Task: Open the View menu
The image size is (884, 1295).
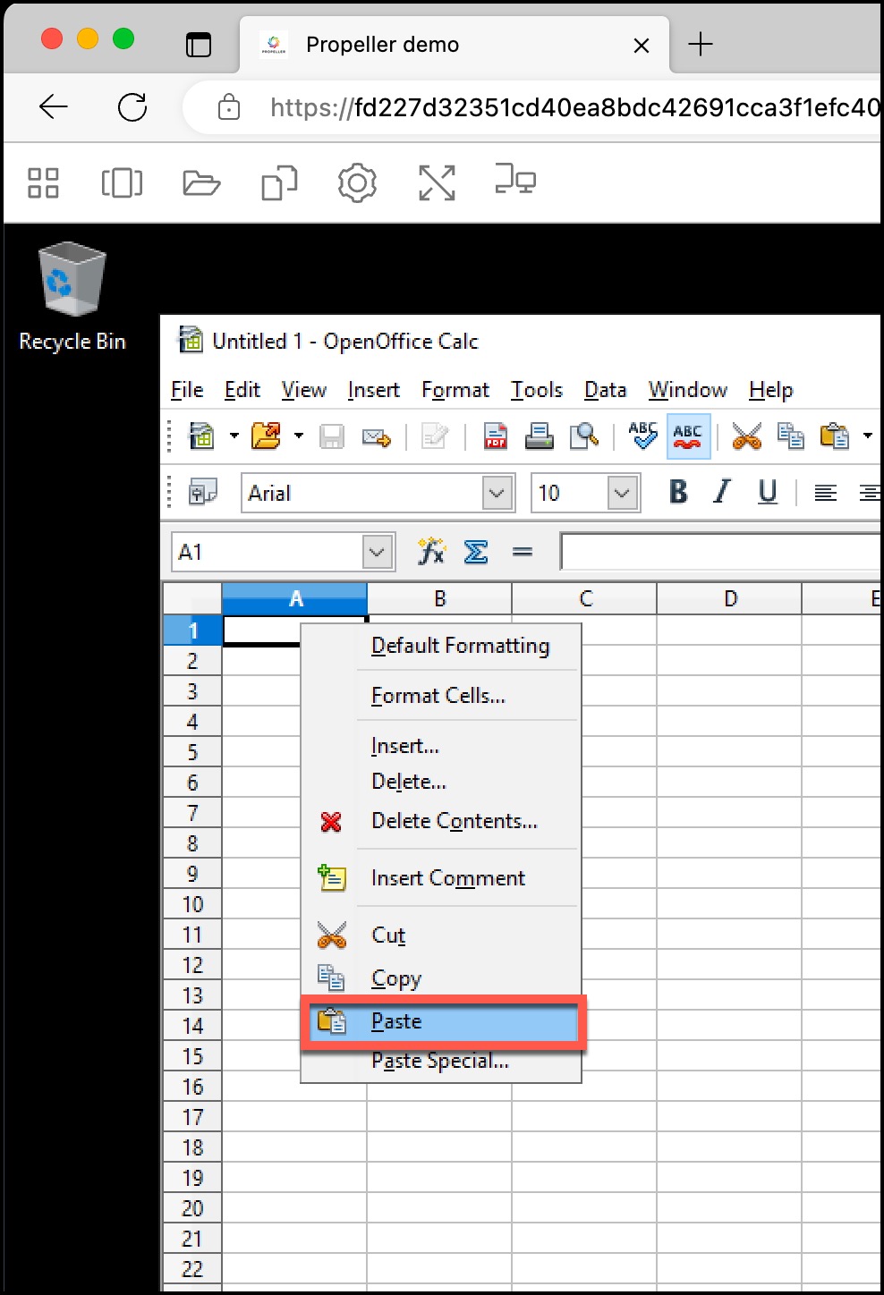Action: (x=303, y=390)
